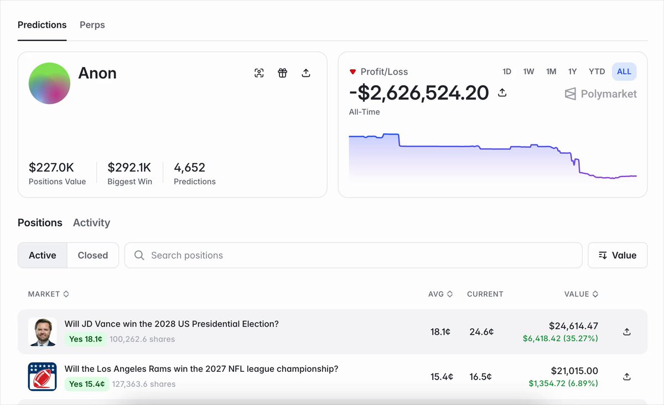Viewport: 664px width, 405px height.
Task: Select the 1W time range
Action: [528, 71]
